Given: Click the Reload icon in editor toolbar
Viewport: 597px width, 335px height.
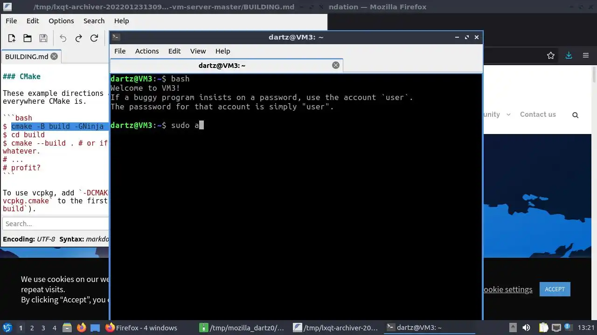Looking at the screenshot, I should pos(94,38).
